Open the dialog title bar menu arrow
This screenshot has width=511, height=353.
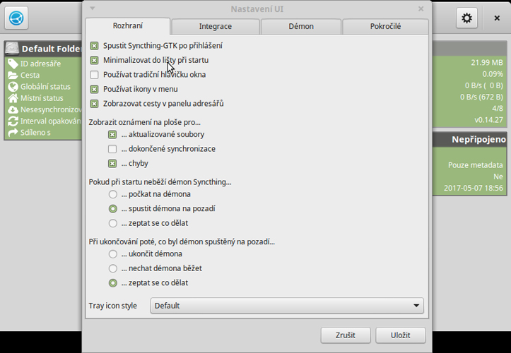(93, 8)
